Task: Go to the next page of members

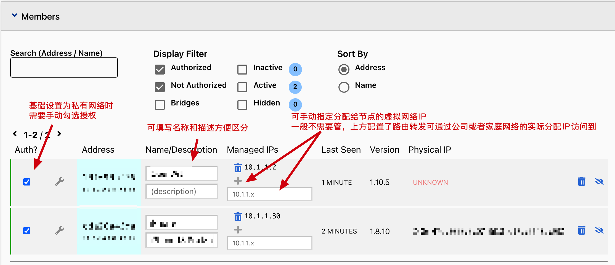Action: click(59, 134)
